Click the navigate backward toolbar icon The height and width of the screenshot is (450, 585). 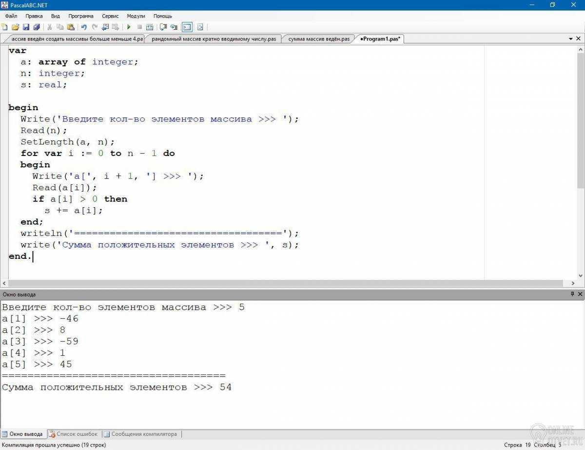pyautogui.click(x=105, y=27)
